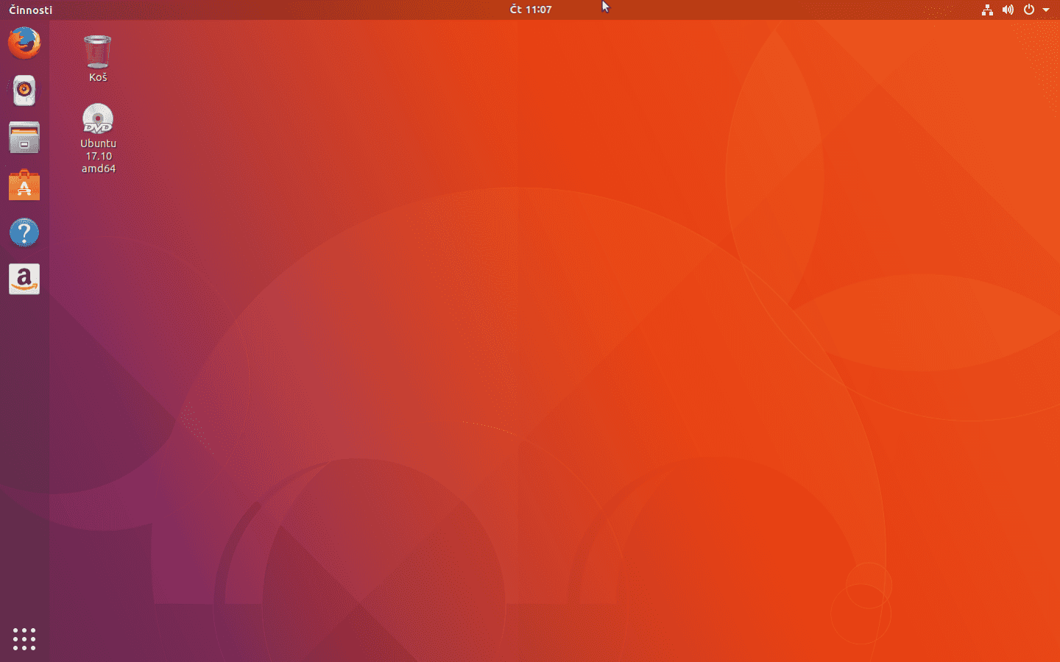Open the calendar via the Čt 11:07 clock

click(529, 10)
